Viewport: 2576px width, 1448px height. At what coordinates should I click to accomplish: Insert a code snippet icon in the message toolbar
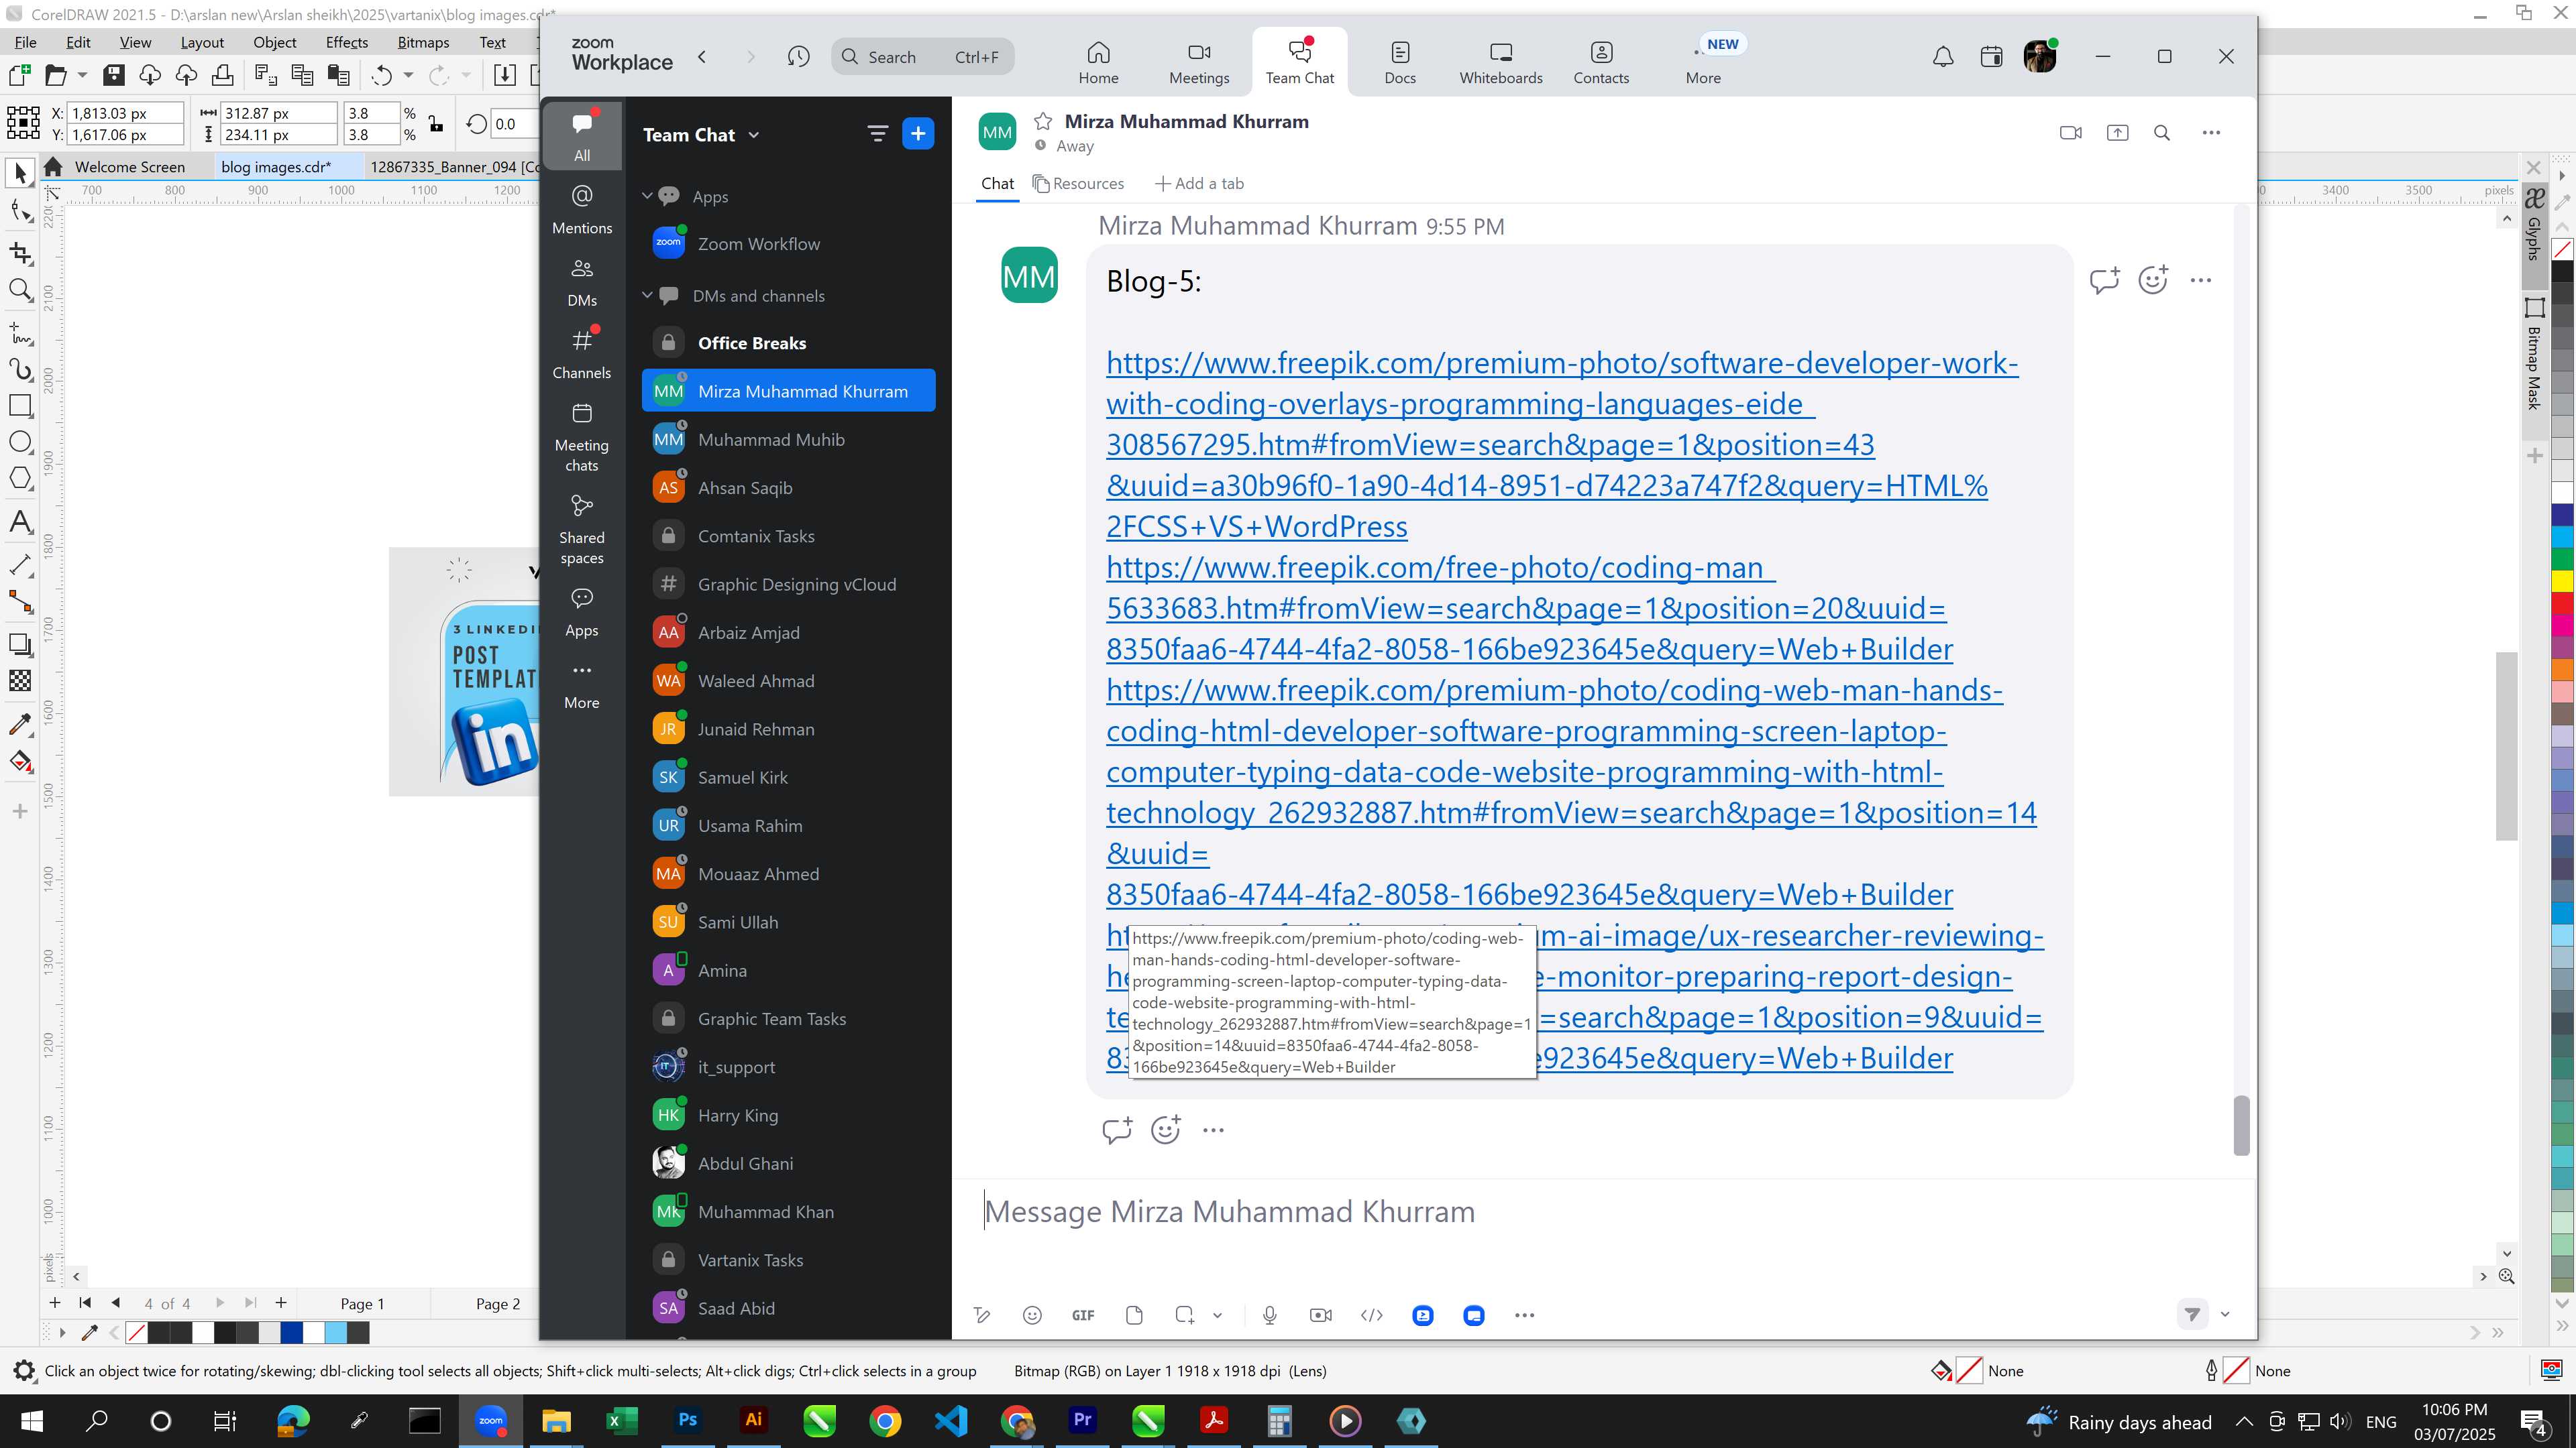(1372, 1315)
